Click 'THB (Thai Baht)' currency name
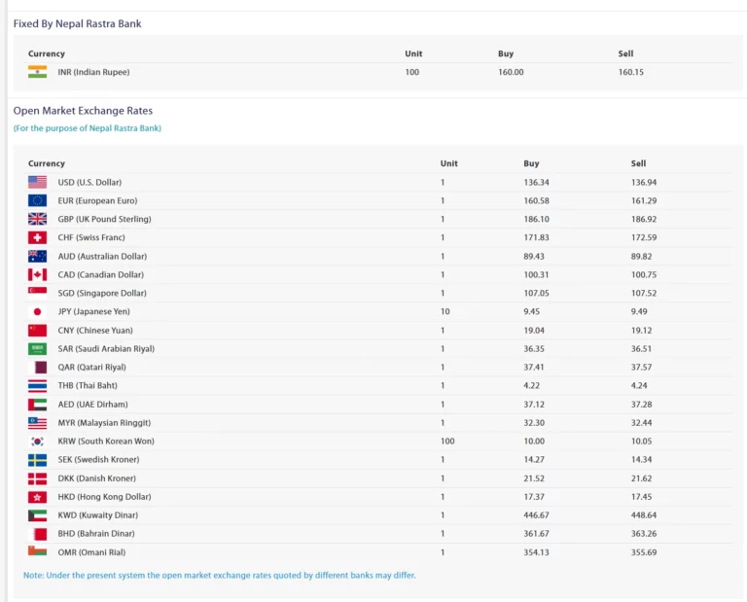Screen dimensions: 747x602 click(88, 385)
